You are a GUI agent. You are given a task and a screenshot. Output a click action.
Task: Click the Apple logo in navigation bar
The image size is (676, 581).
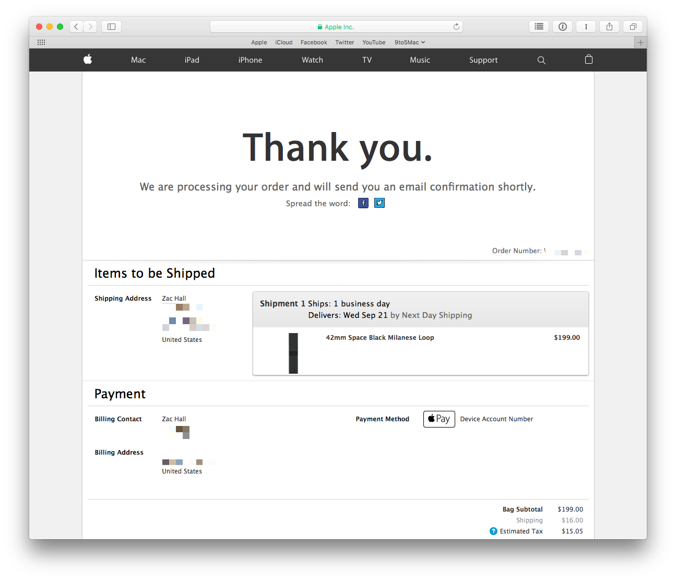88,60
